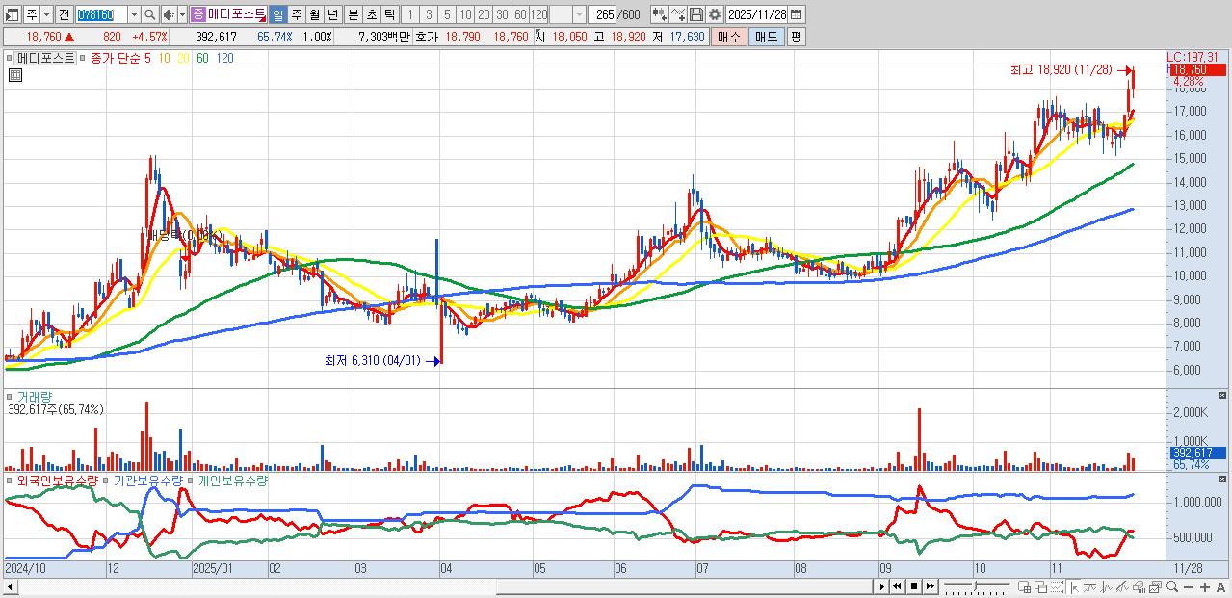Select the 3 interval button
Screen dimensions: 1232x598
click(428, 14)
